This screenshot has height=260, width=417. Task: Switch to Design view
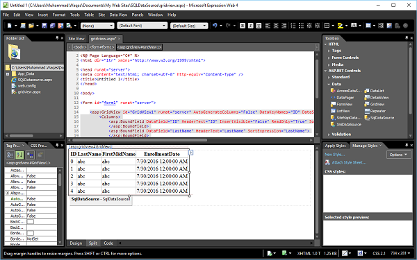click(76, 243)
